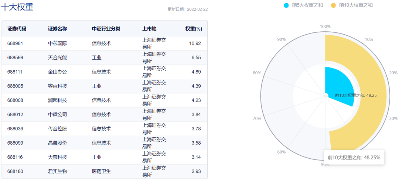399x180 pixels.
Task: Click the 中证行业分类 column header
Action: point(106,29)
